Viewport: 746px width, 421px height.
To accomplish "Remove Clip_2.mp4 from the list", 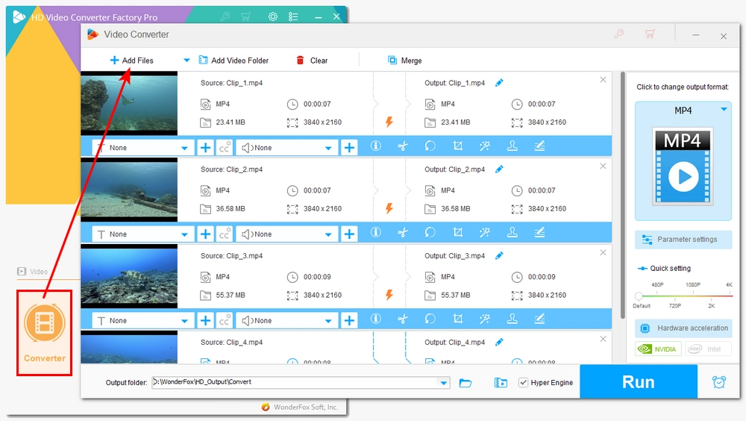I will (603, 166).
